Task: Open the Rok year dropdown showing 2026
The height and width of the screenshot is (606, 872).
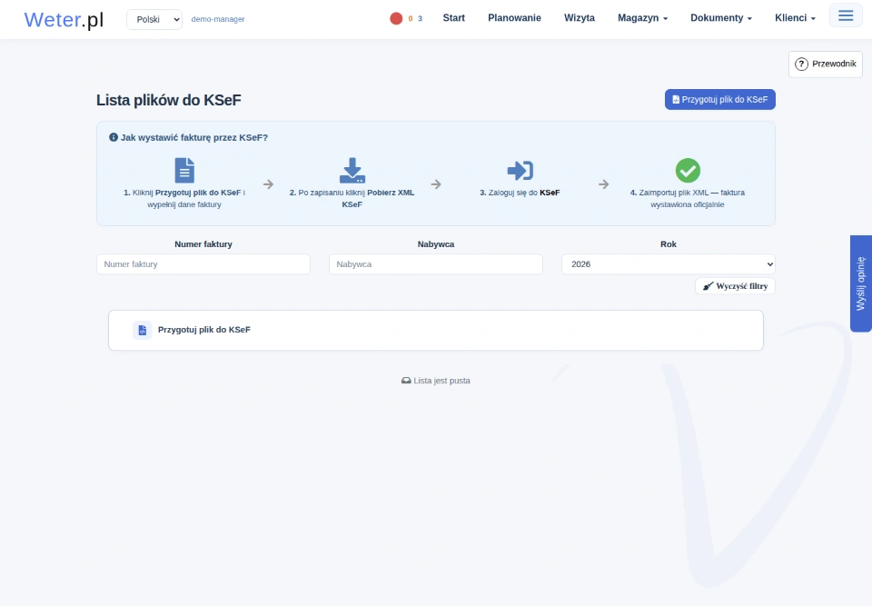Action: (668, 263)
